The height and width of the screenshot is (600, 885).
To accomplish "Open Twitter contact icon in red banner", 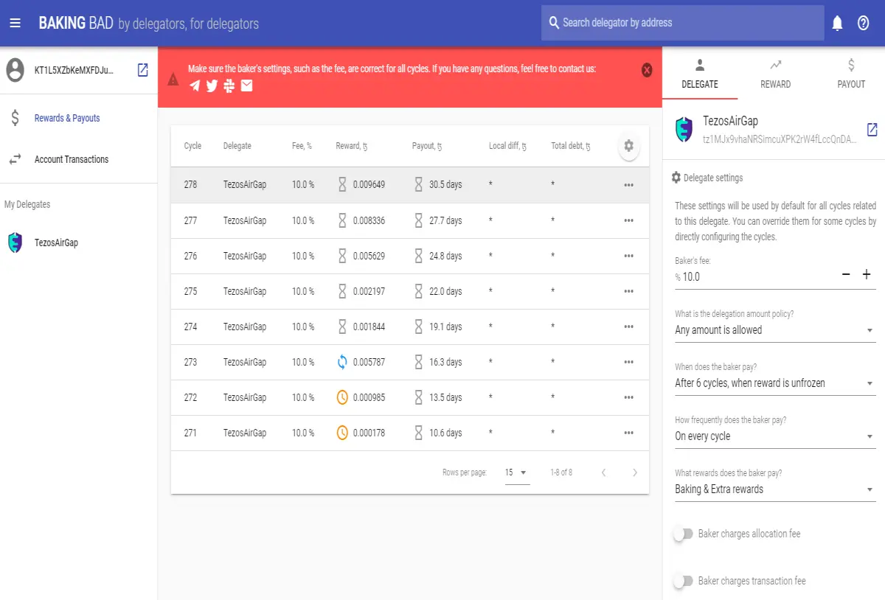I will tap(212, 86).
